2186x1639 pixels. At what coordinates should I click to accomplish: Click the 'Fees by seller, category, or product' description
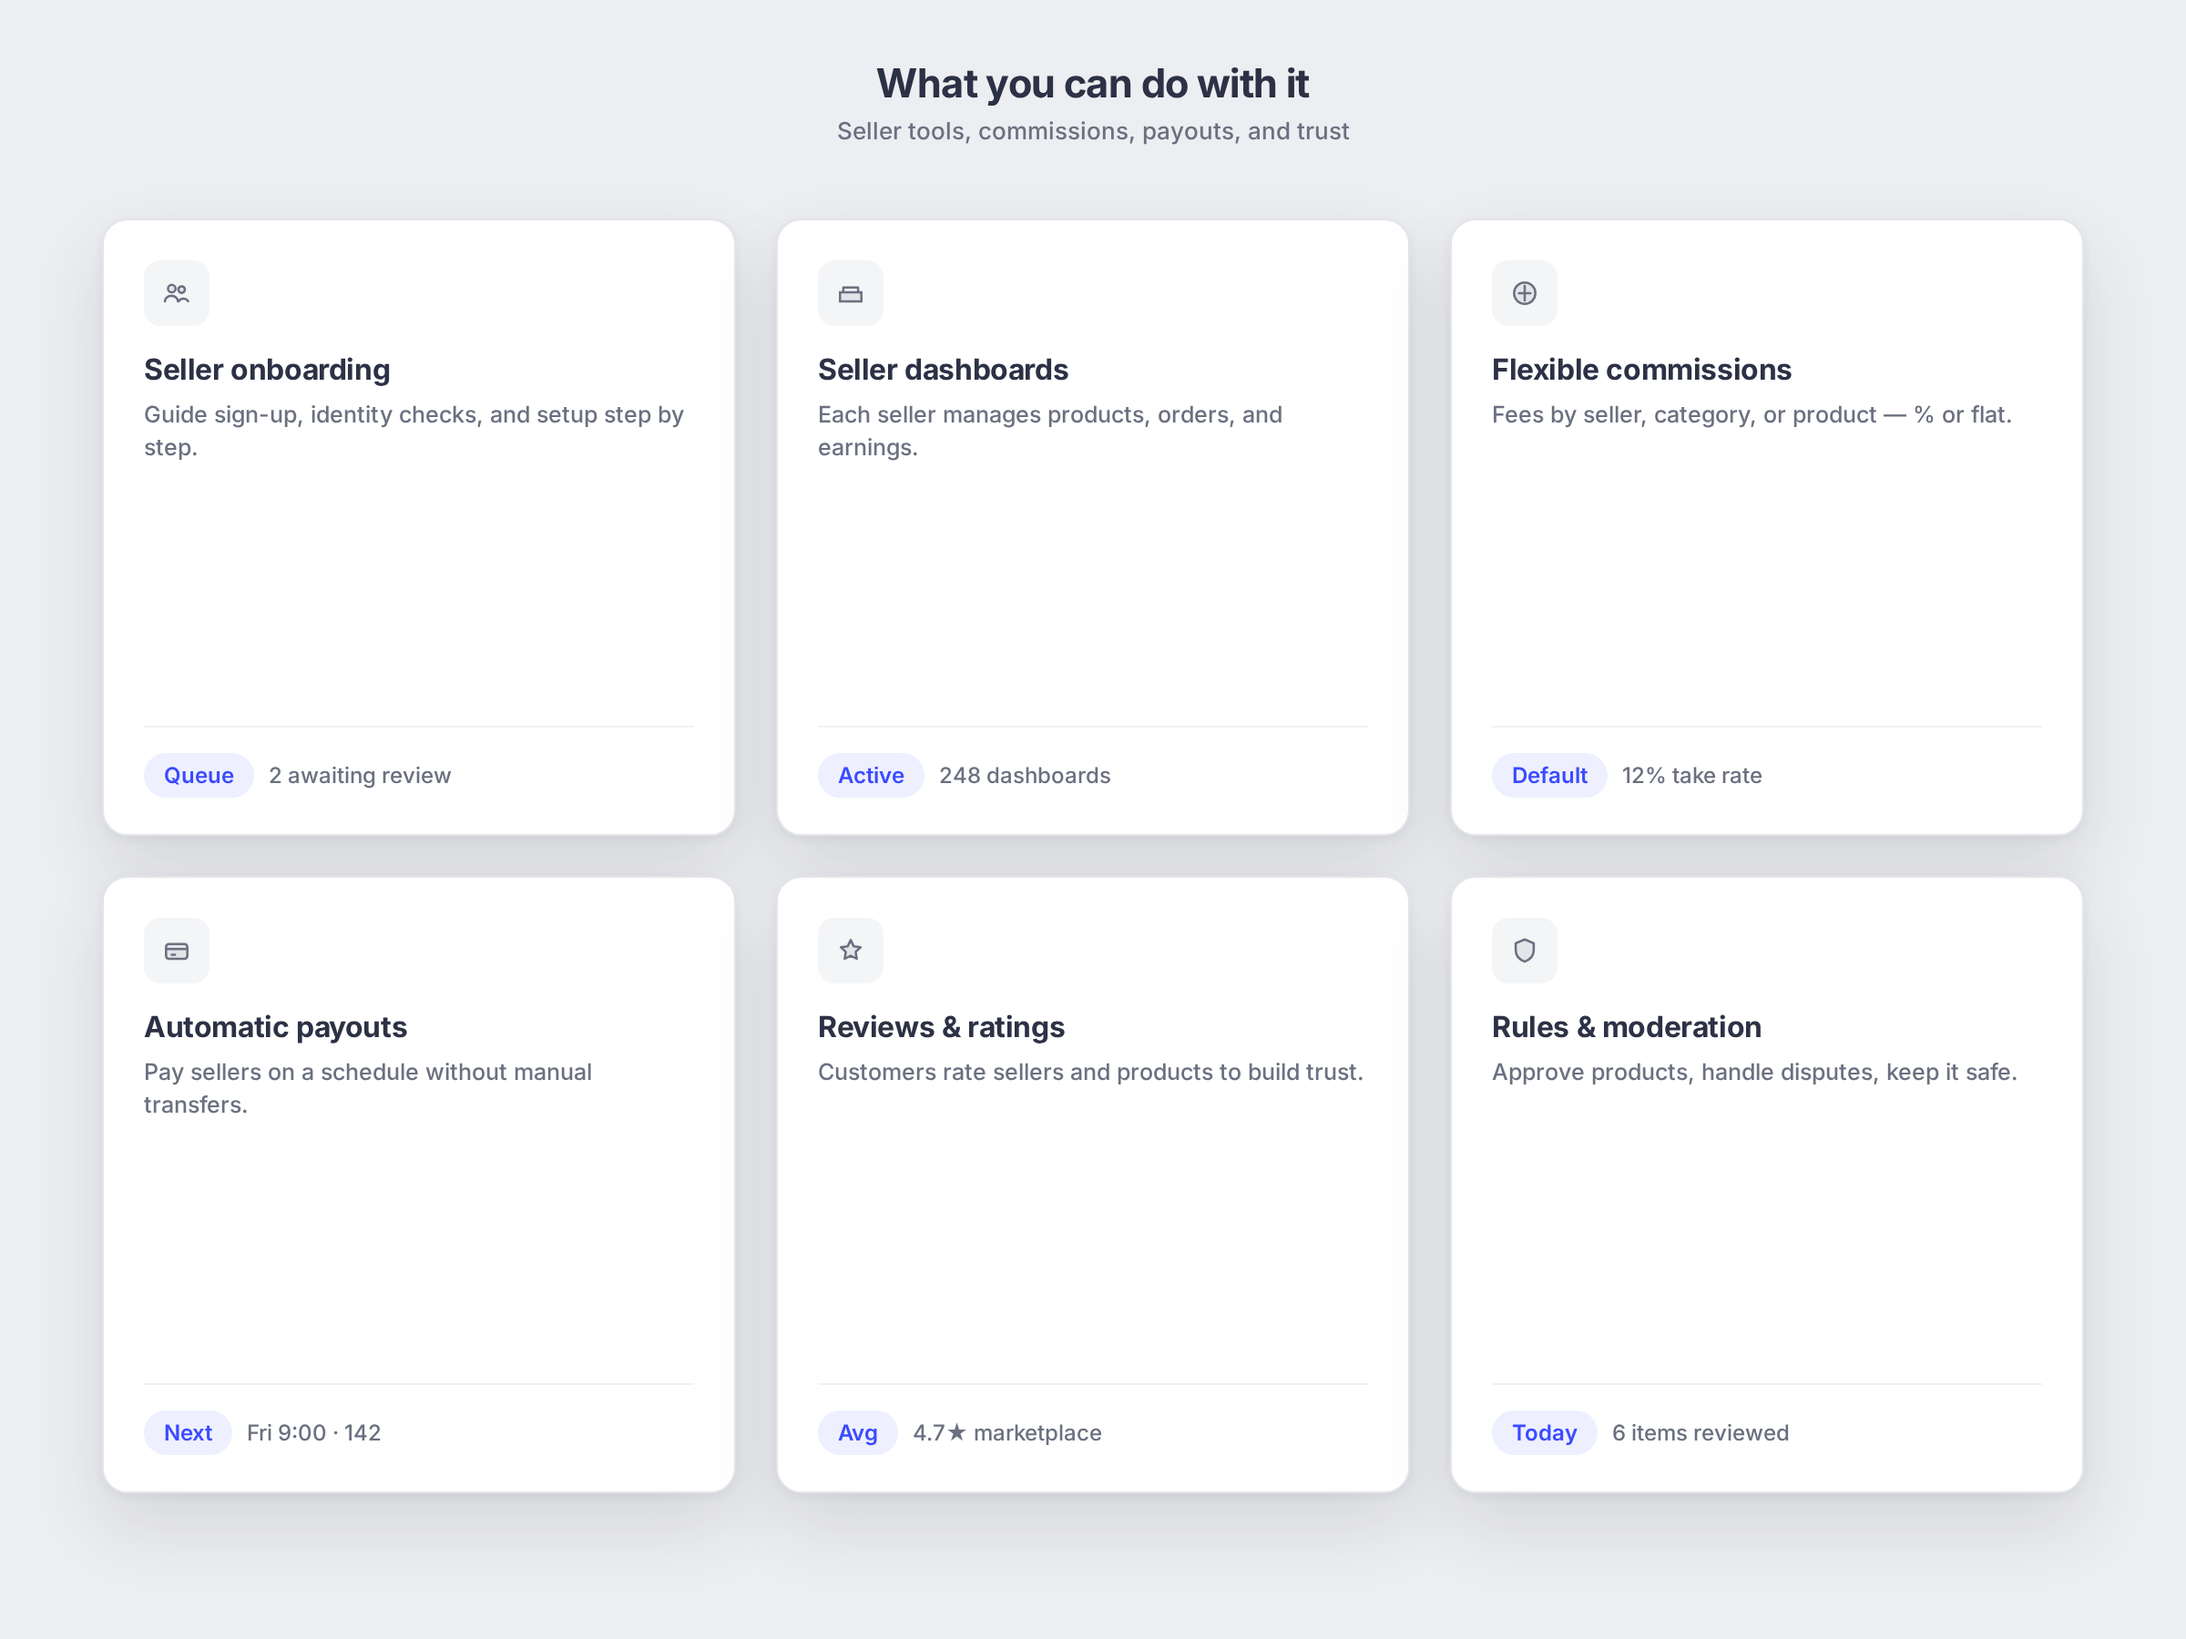point(1752,415)
